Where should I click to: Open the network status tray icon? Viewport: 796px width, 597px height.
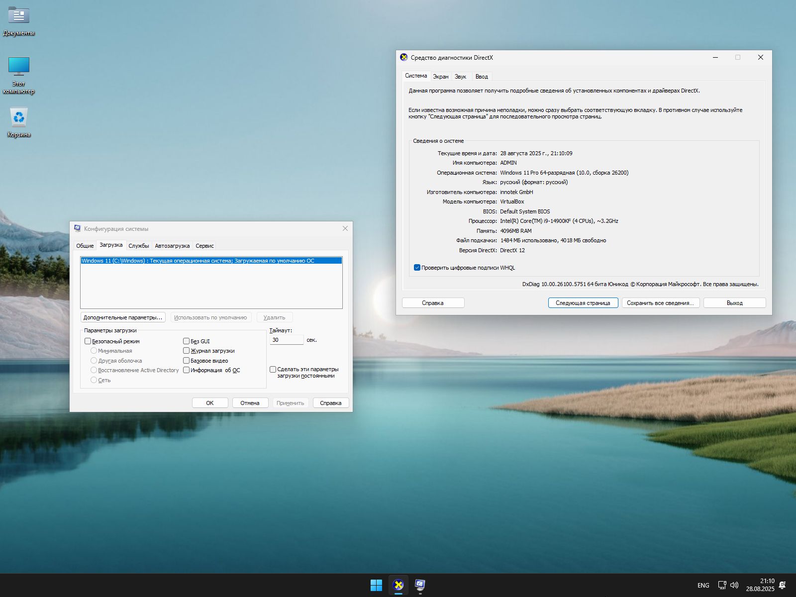click(x=722, y=585)
